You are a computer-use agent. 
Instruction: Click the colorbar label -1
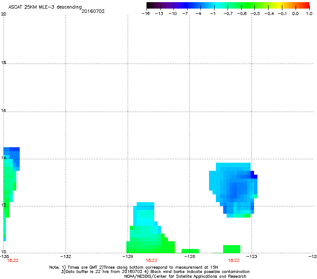point(212,14)
